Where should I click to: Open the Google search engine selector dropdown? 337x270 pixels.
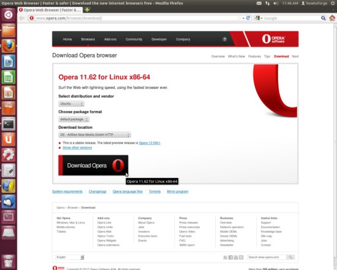[259, 18]
